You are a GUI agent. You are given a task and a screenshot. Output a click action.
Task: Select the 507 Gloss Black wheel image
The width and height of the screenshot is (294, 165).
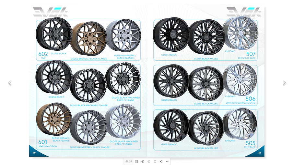click(171, 34)
